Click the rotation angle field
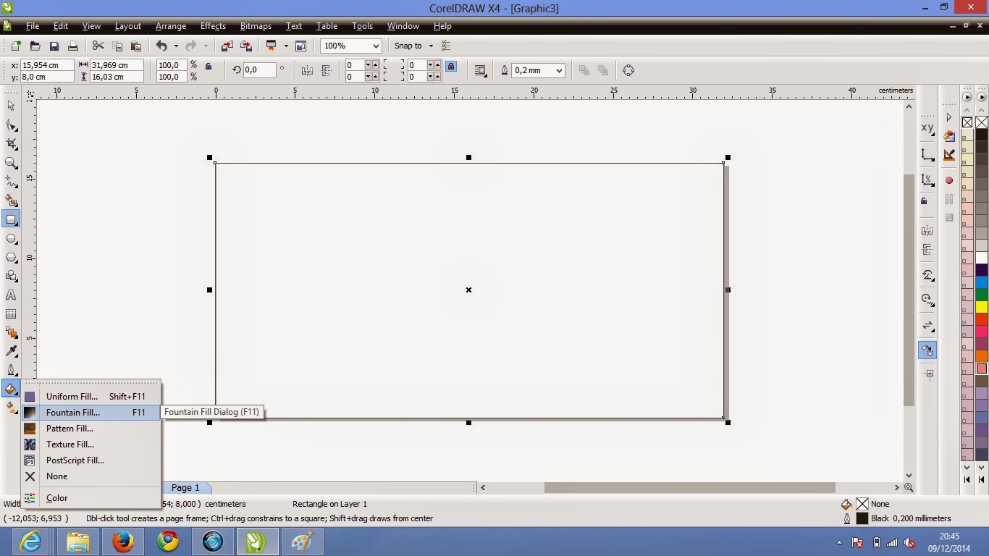Viewport: 989px width, 556px height. [259, 70]
